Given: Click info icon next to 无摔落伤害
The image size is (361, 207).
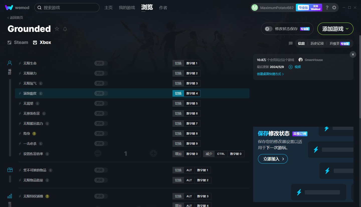Looking at the screenshot, I should [44, 113].
